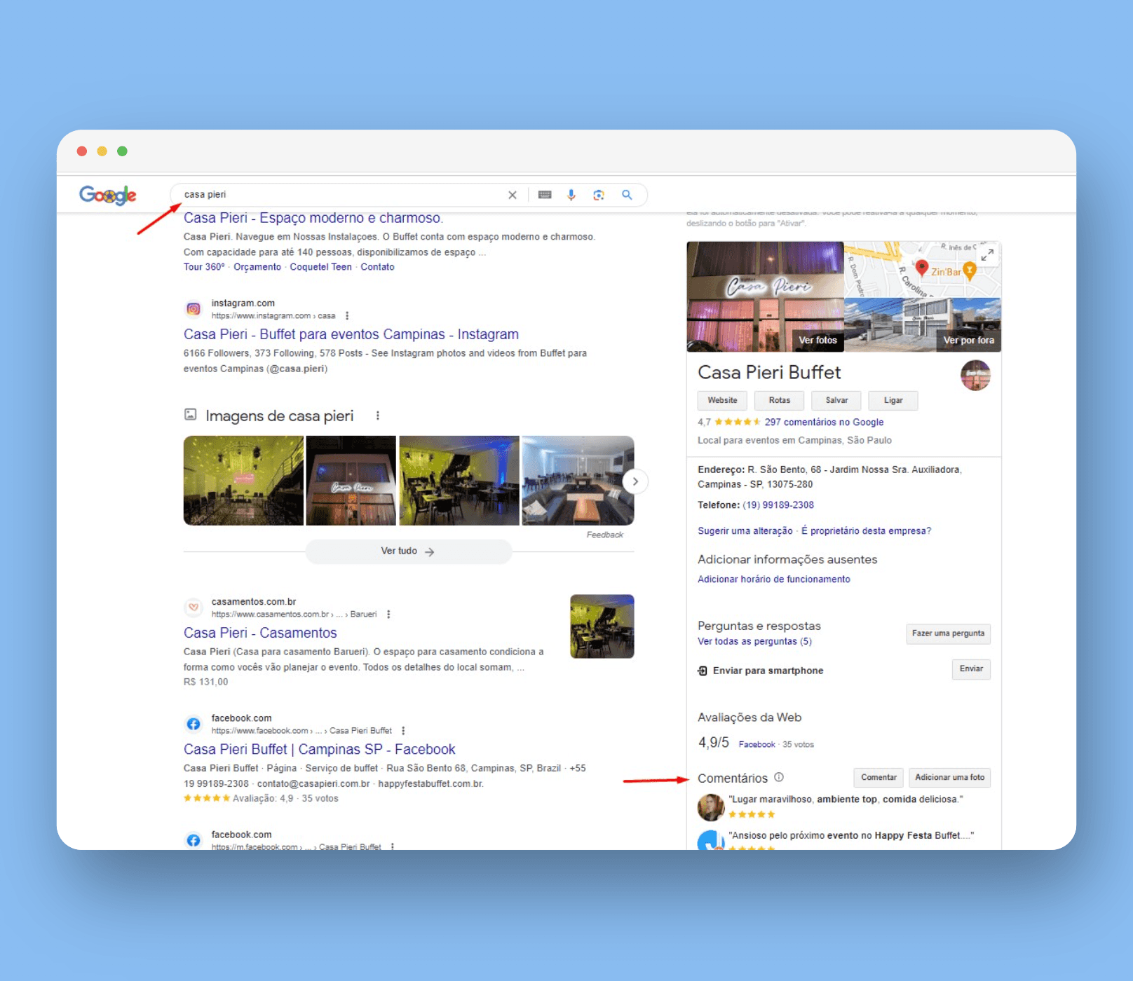Search by image with Lens icon
This screenshot has width=1133, height=981.
pyautogui.click(x=599, y=195)
